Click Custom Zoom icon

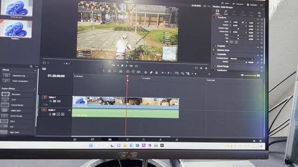[x=188, y=73]
